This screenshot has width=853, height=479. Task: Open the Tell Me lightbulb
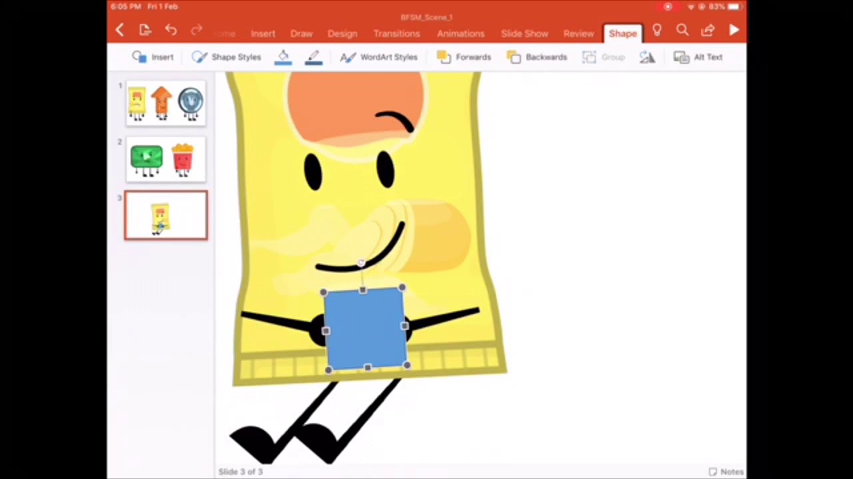point(657,30)
